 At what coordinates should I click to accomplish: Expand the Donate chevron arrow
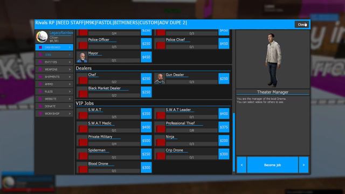click(x=70, y=106)
